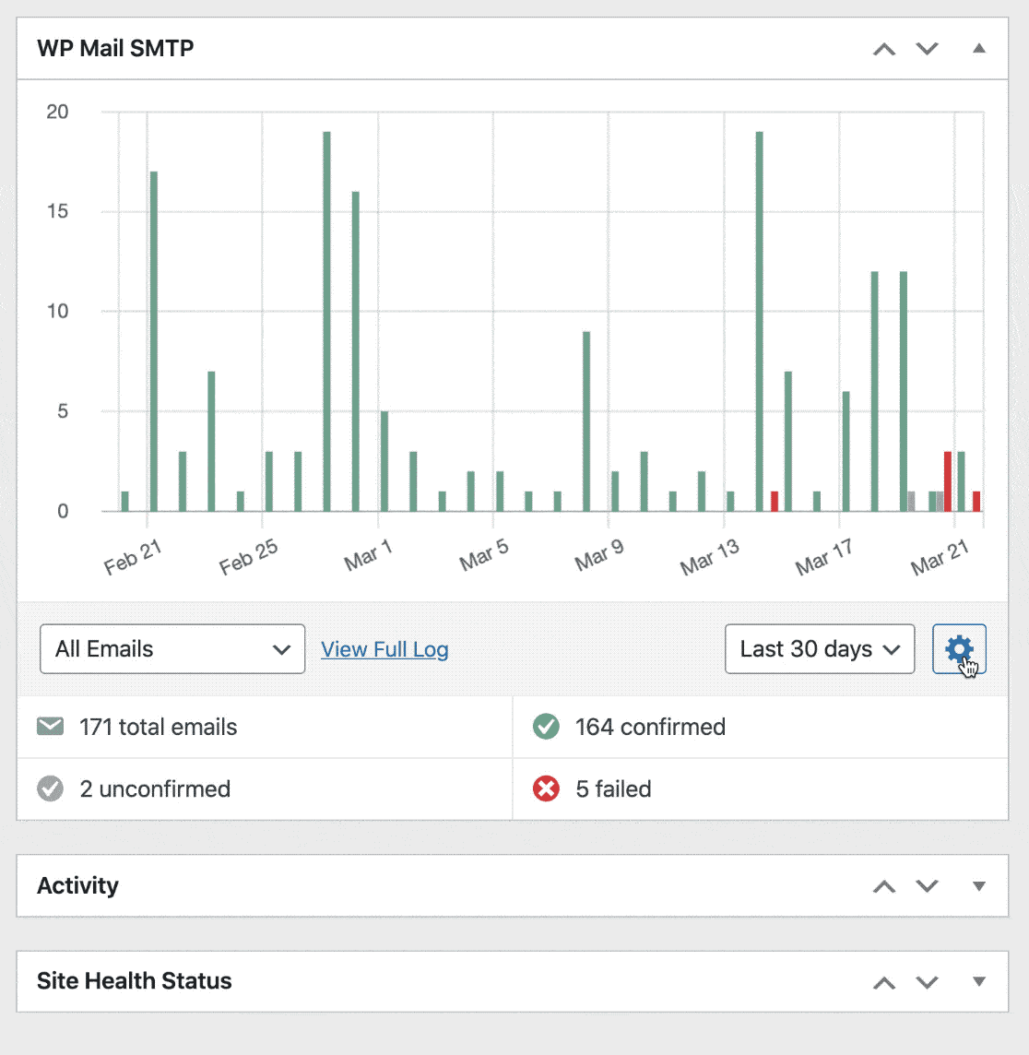Move WP Mail SMTP widget up with arrow icon
The width and height of the screenshot is (1029, 1055).
coord(884,48)
